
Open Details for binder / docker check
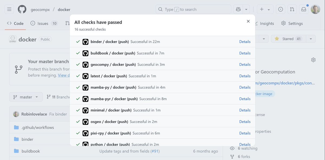(x=245, y=42)
